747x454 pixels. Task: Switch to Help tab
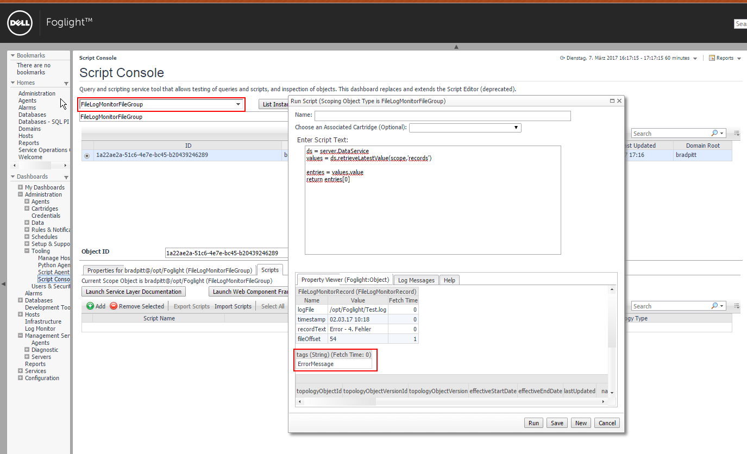(x=449, y=280)
